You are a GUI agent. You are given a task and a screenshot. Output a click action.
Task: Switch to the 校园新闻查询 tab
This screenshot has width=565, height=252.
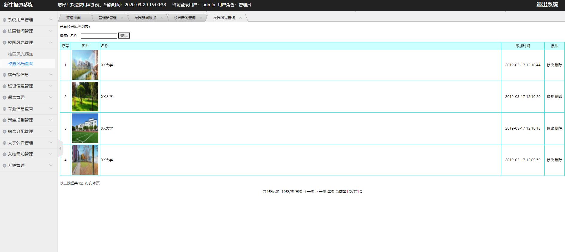point(185,18)
